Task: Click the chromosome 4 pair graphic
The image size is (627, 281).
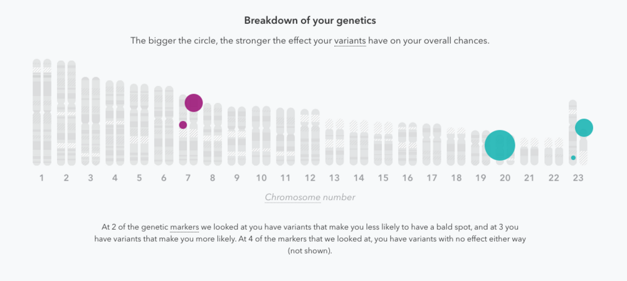Action: point(115,123)
